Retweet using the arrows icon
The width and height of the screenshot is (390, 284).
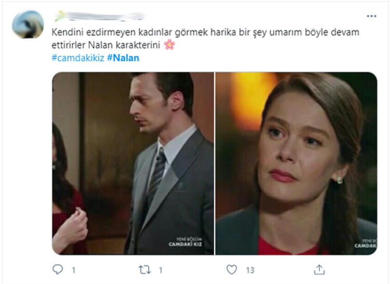[145, 269]
